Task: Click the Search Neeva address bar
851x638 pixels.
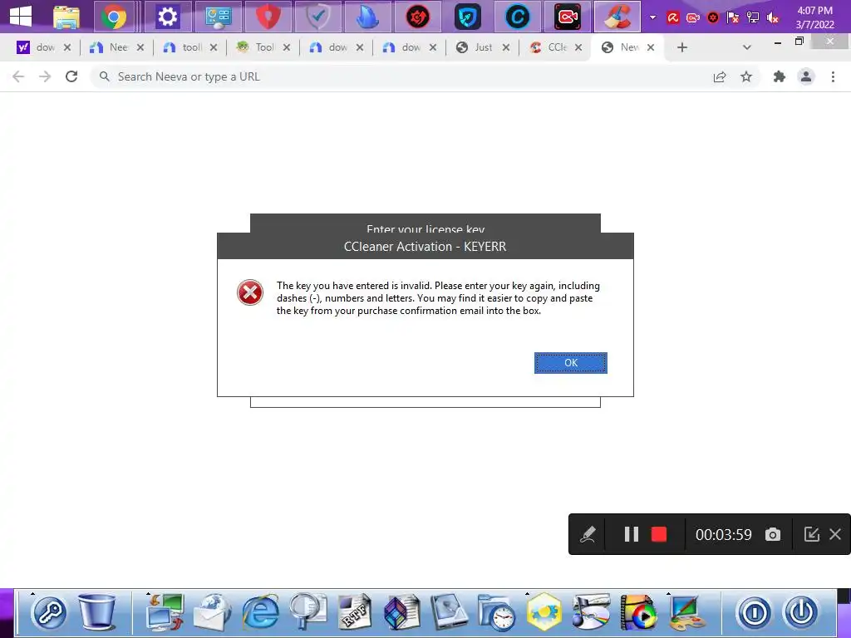Action: [401, 76]
